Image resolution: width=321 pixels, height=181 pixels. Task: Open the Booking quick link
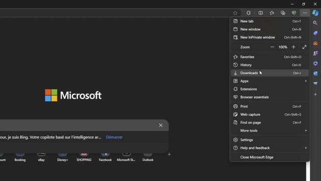[20, 157]
